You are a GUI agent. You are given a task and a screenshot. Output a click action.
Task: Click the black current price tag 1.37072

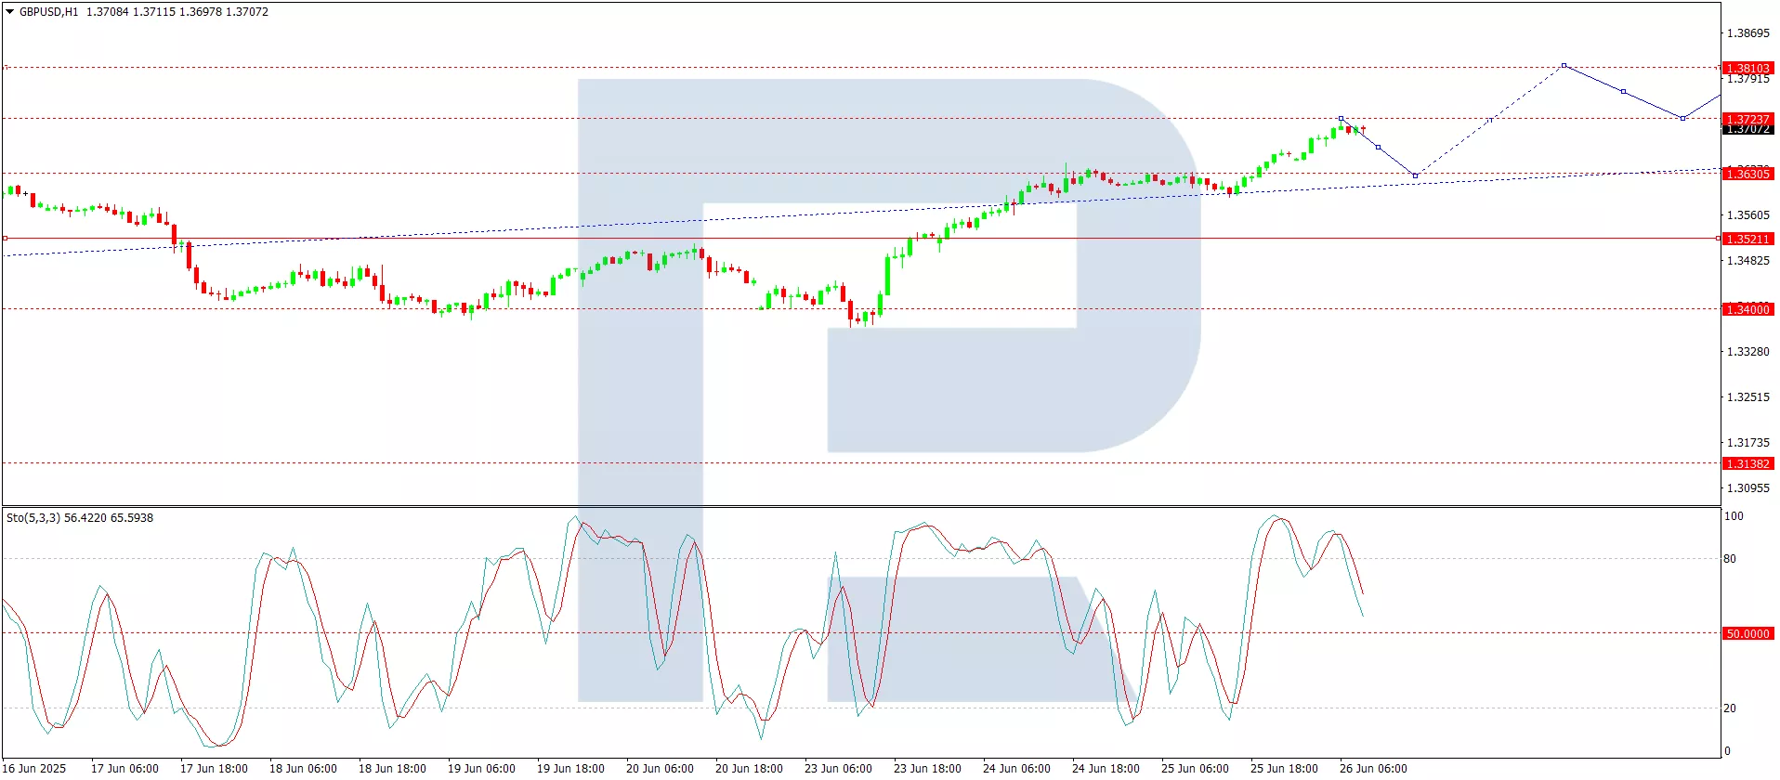point(1747,131)
